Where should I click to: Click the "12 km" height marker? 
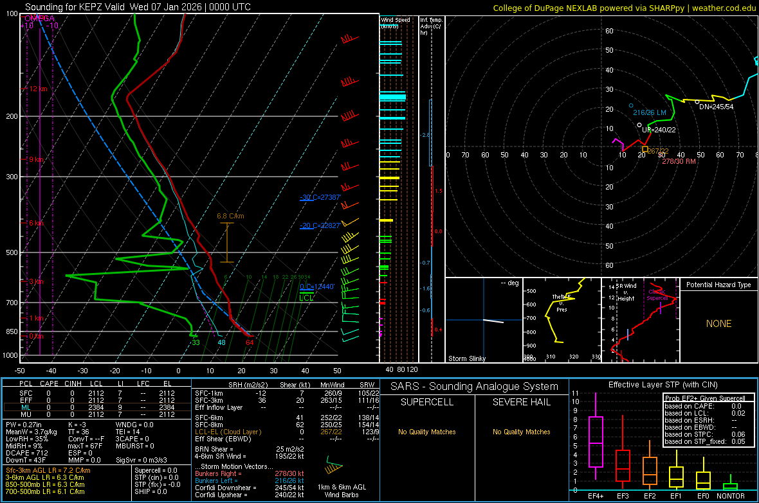tap(38, 89)
